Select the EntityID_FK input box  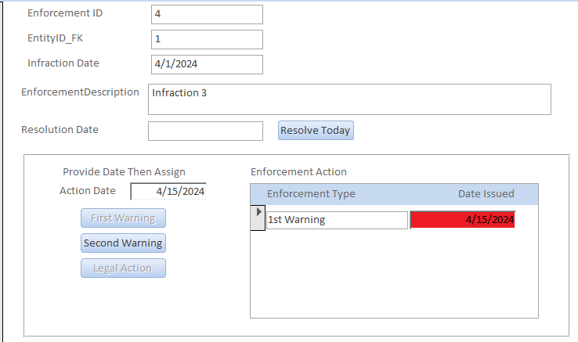(207, 39)
